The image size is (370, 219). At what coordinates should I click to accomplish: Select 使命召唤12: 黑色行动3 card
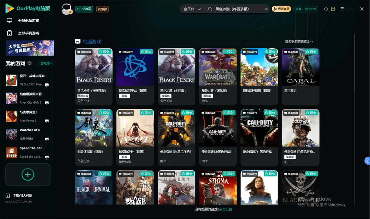click(218, 138)
